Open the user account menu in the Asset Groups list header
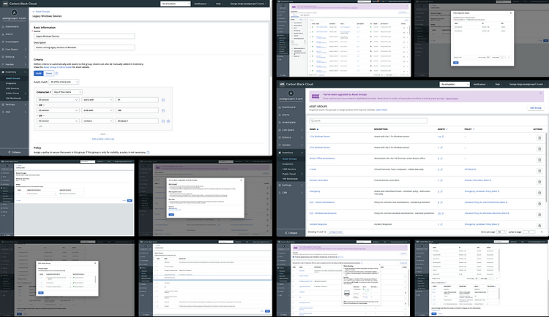Viewport: 549px width, 317px height. [526, 84]
